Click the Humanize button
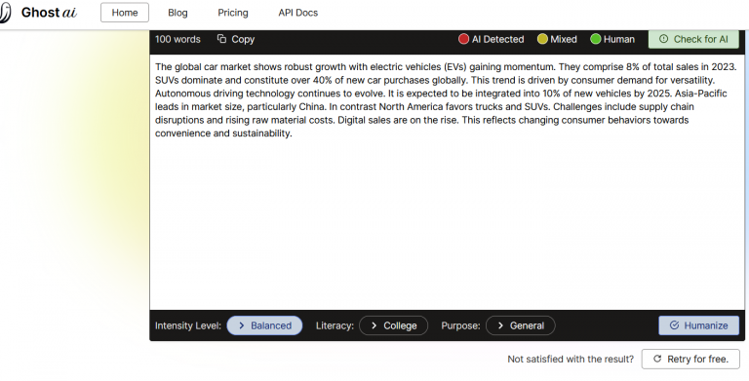Viewport: 749px width, 381px height. (699, 325)
